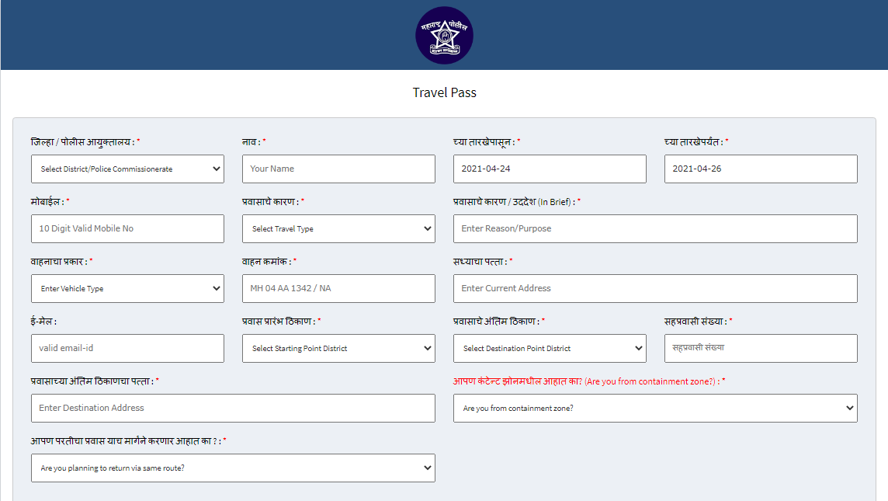Click the chevron arrow of Travel Type select

428,228
